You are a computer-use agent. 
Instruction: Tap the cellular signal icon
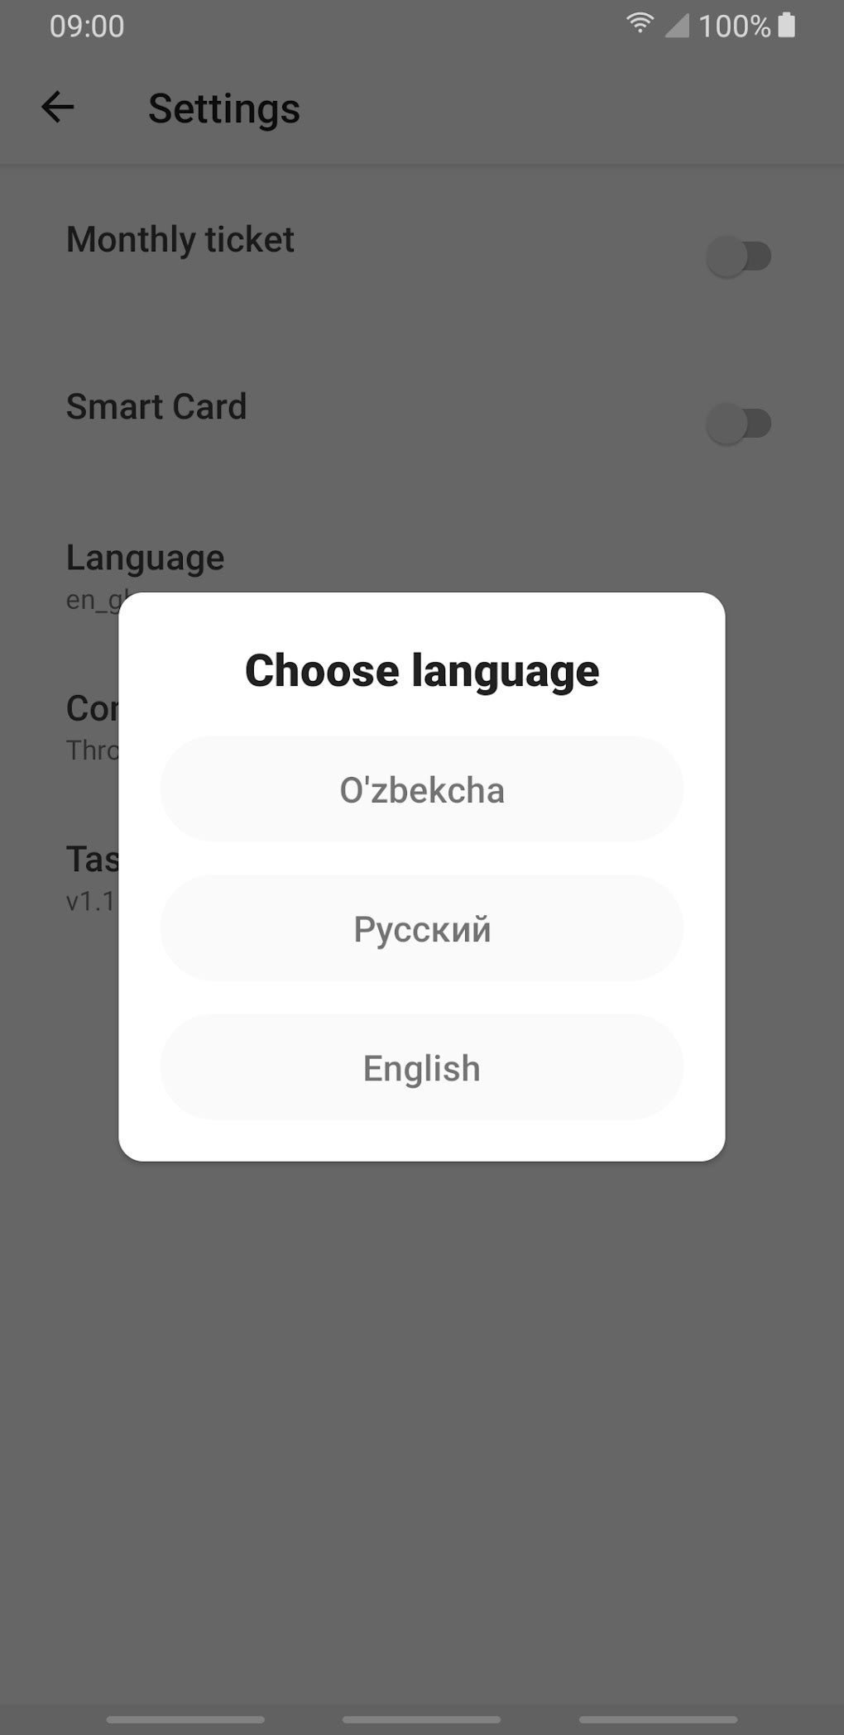679,26
